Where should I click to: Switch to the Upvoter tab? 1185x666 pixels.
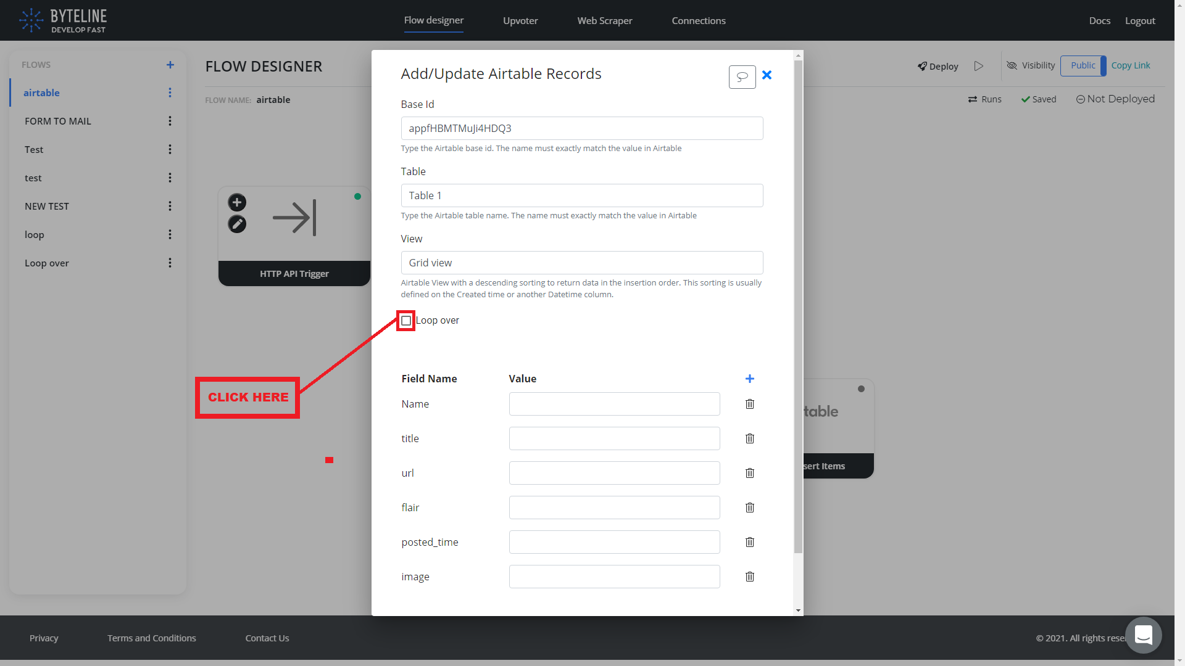pyautogui.click(x=520, y=21)
